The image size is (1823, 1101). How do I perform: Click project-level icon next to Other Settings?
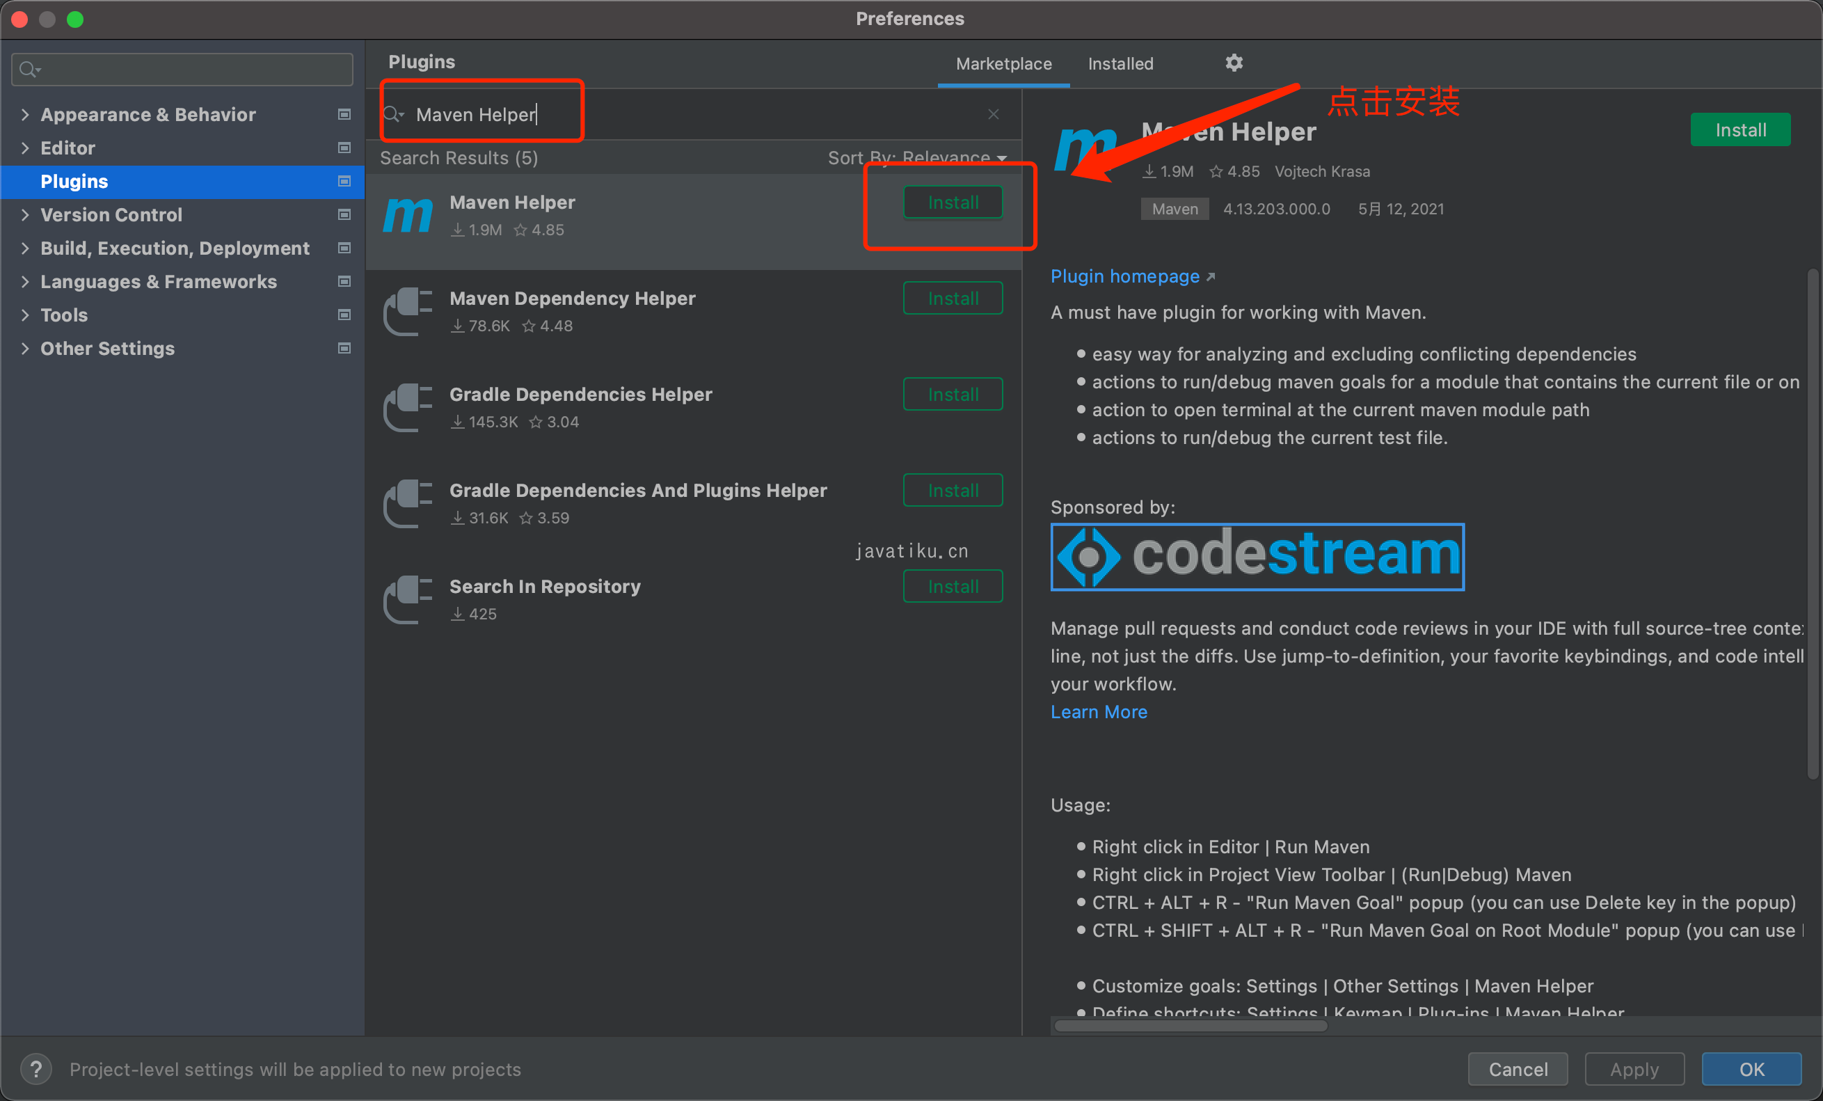pos(344,348)
